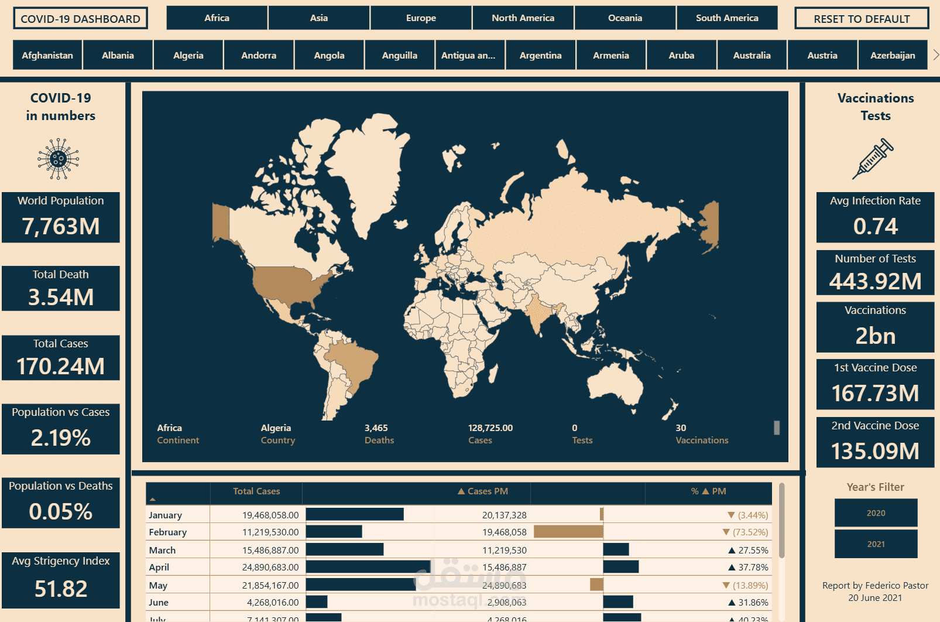Filter continent to Oceania
Screen dimensions: 940x622
coord(625,18)
